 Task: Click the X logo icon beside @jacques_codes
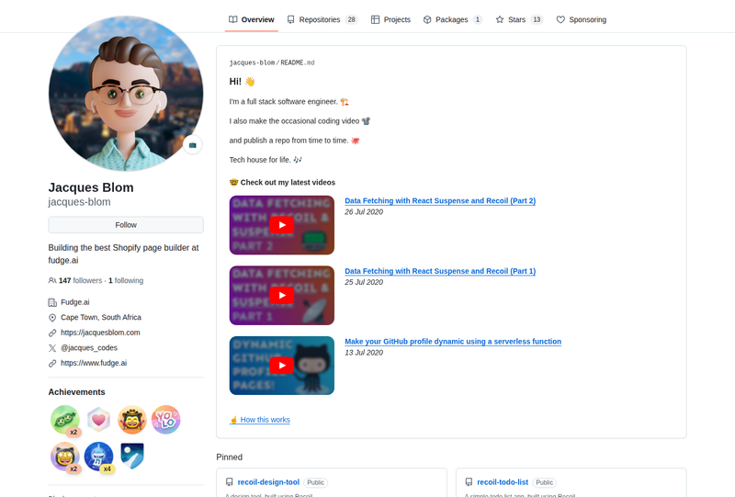(52, 348)
